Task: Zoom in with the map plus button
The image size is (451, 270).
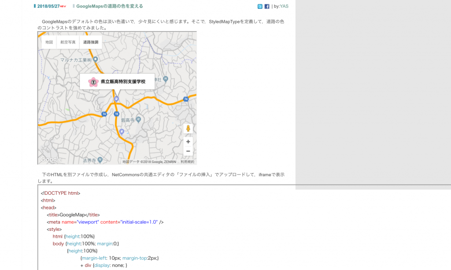Action: [188, 141]
